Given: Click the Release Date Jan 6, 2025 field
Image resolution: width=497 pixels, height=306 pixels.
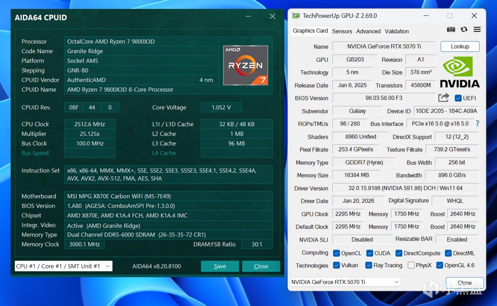Looking at the screenshot, I should point(352,85).
